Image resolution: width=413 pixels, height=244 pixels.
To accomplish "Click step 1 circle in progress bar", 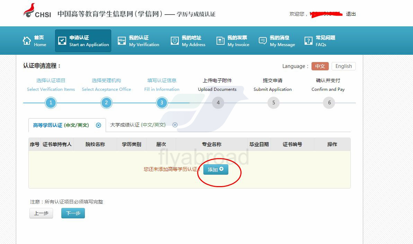I will (51, 103).
